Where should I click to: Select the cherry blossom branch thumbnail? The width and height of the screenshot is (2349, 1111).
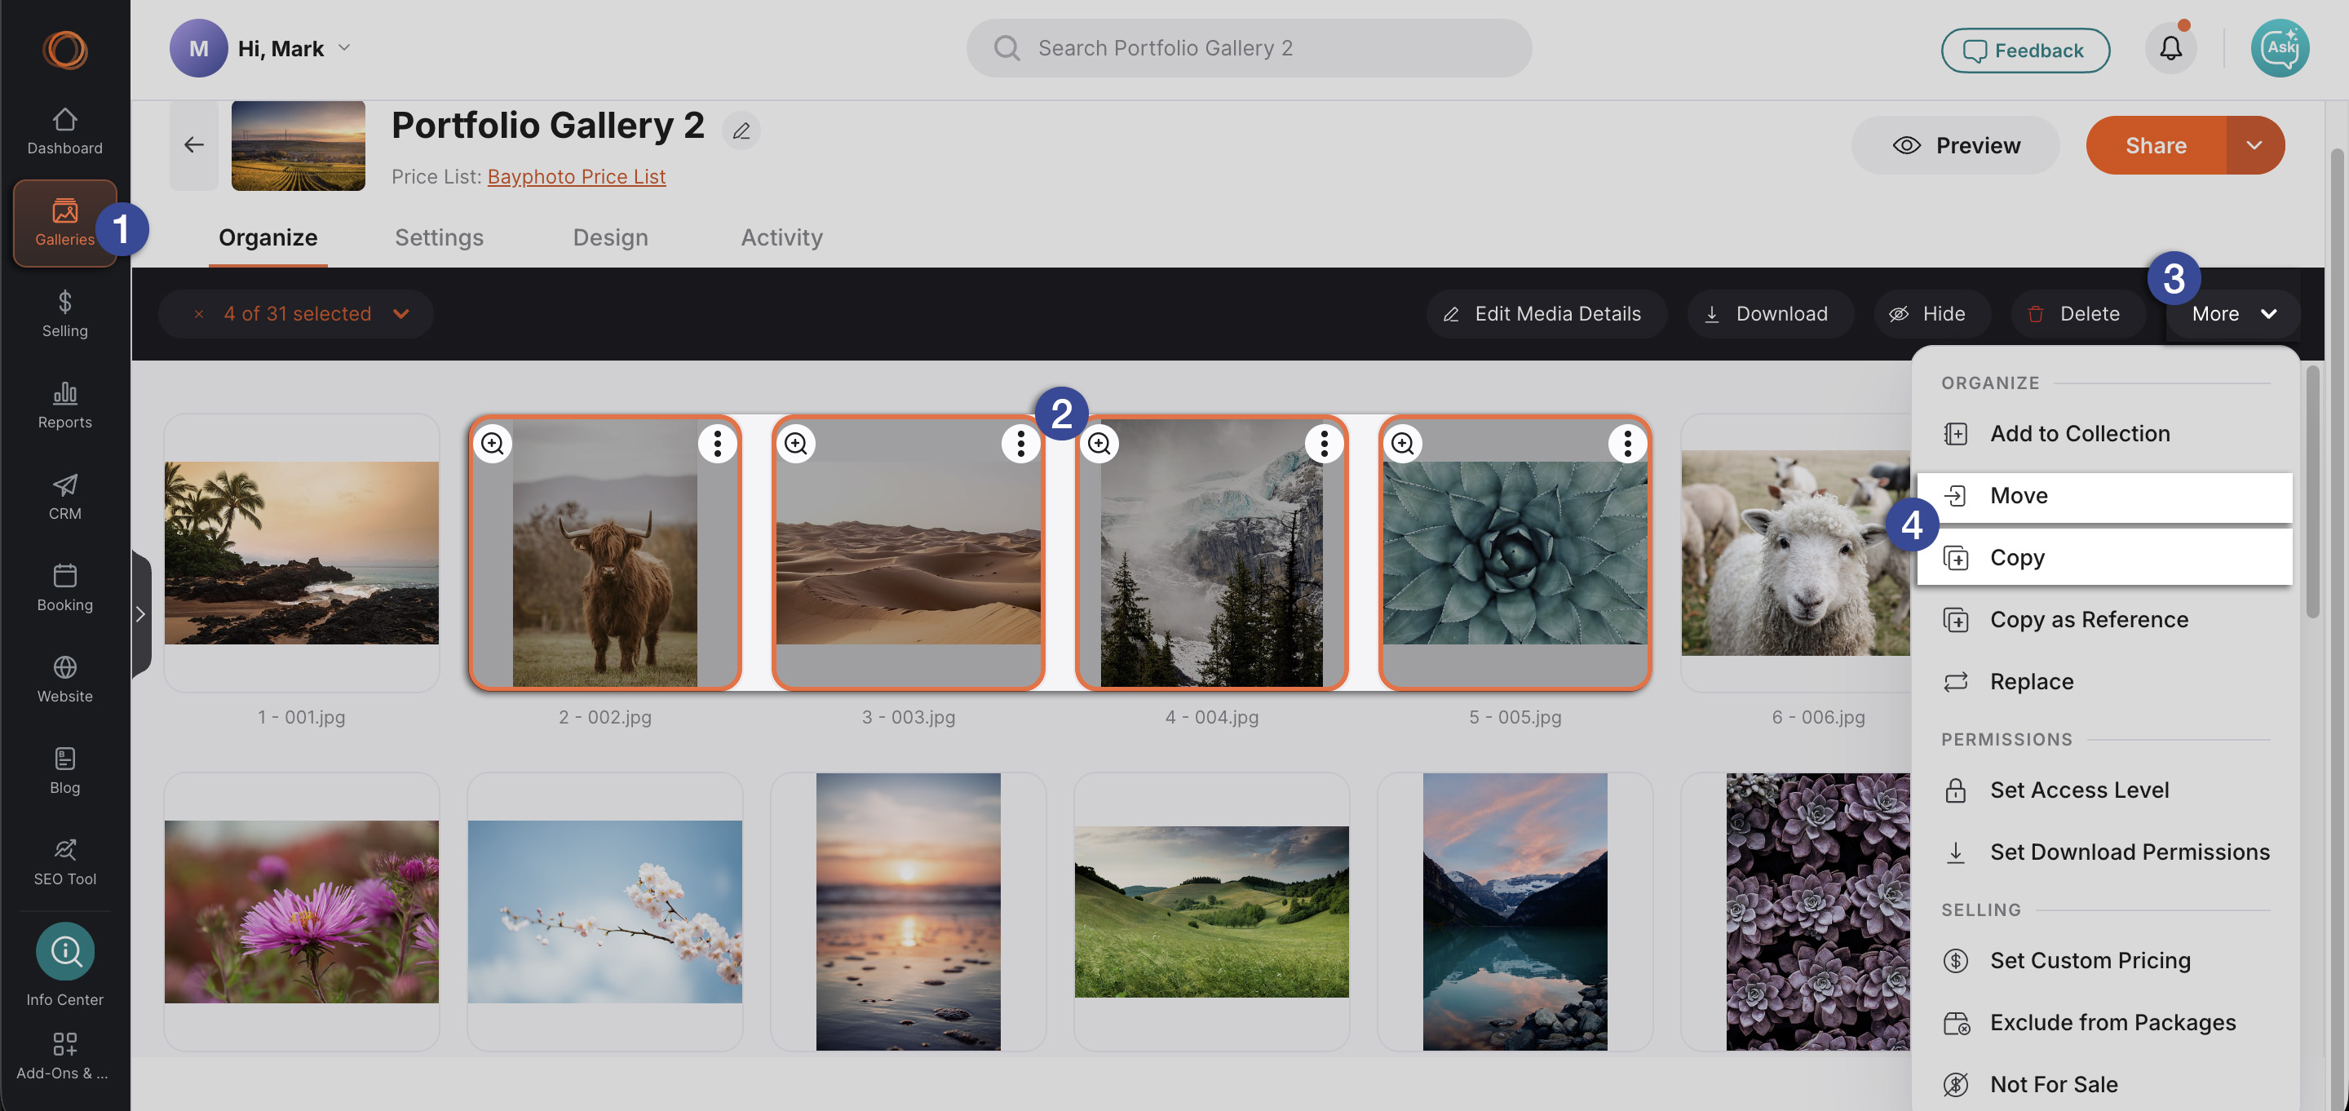point(605,912)
